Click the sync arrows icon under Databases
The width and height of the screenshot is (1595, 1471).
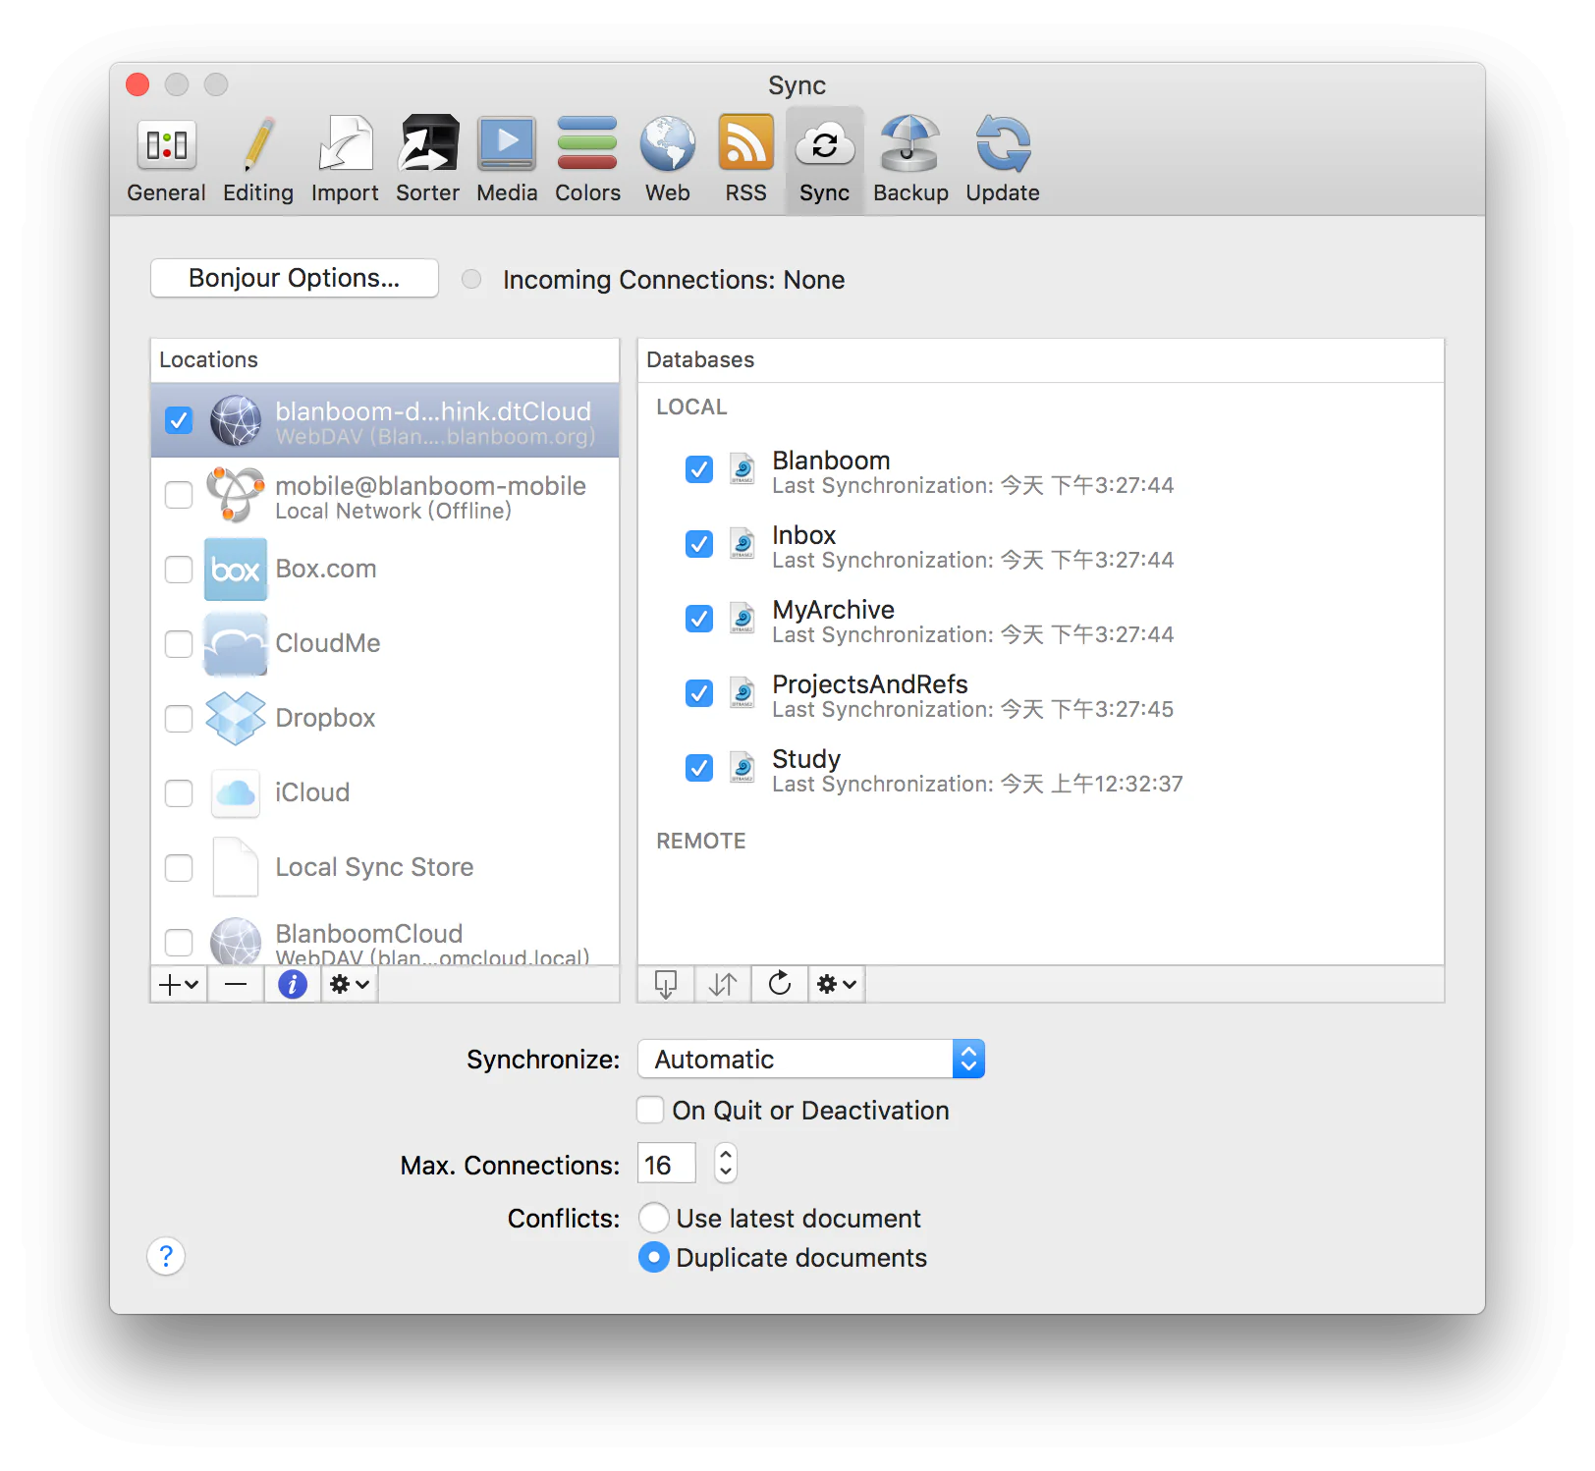[723, 984]
